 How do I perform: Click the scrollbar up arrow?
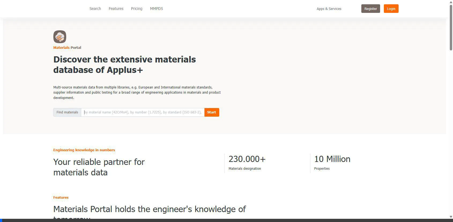pyautogui.click(x=451, y=2)
